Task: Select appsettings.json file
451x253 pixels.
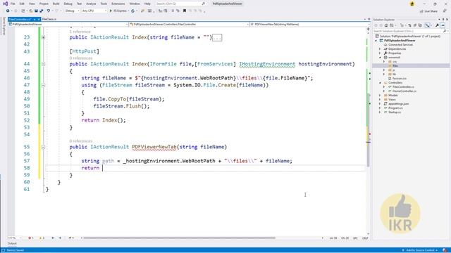Action: [x=398, y=103]
